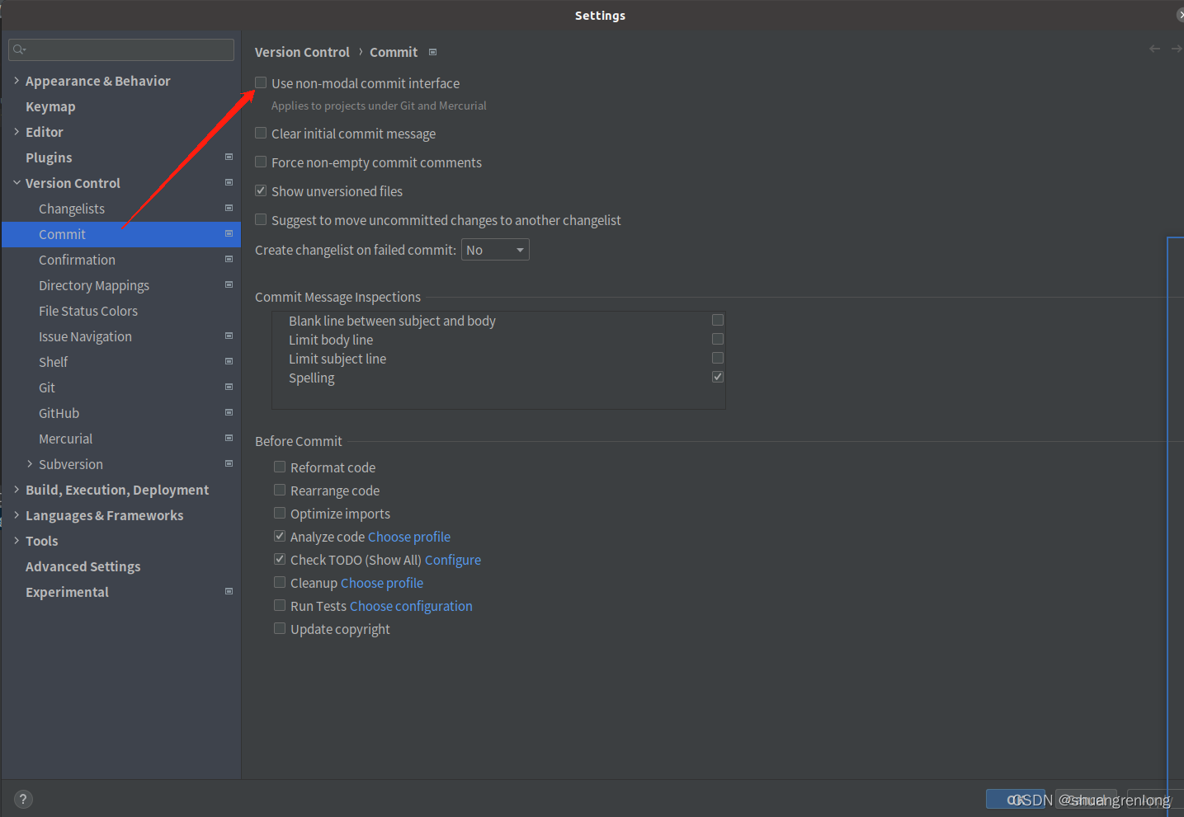This screenshot has height=817, width=1184.
Task: Click Version Control in the breadcrumb
Action: click(x=302, y=51)
